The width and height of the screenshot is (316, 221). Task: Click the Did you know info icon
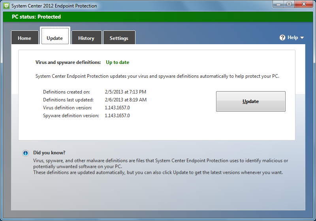coord(25,153)
